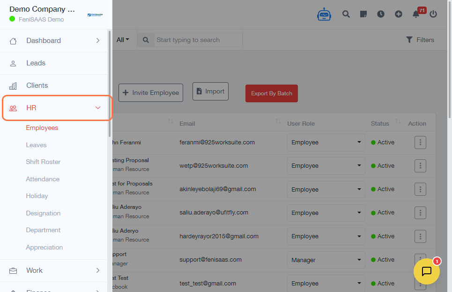Open action menu for feranmi@925worksuite.com row
Viewport: 452px width, 292px height.
[420, 142]
